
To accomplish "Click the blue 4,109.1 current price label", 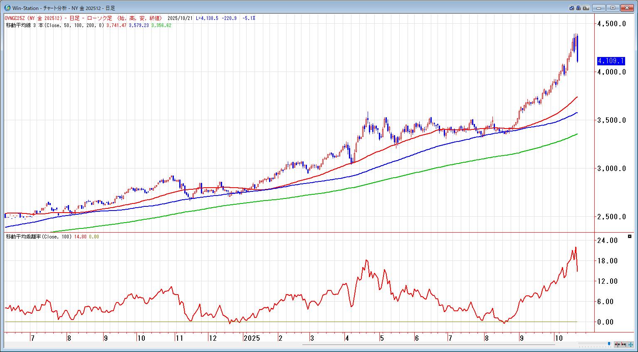I will (x=611, y=61).
